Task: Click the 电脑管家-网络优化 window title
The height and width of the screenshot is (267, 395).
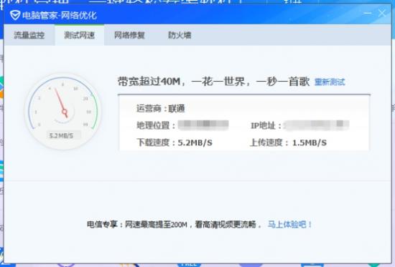Action: pos(60,16)
